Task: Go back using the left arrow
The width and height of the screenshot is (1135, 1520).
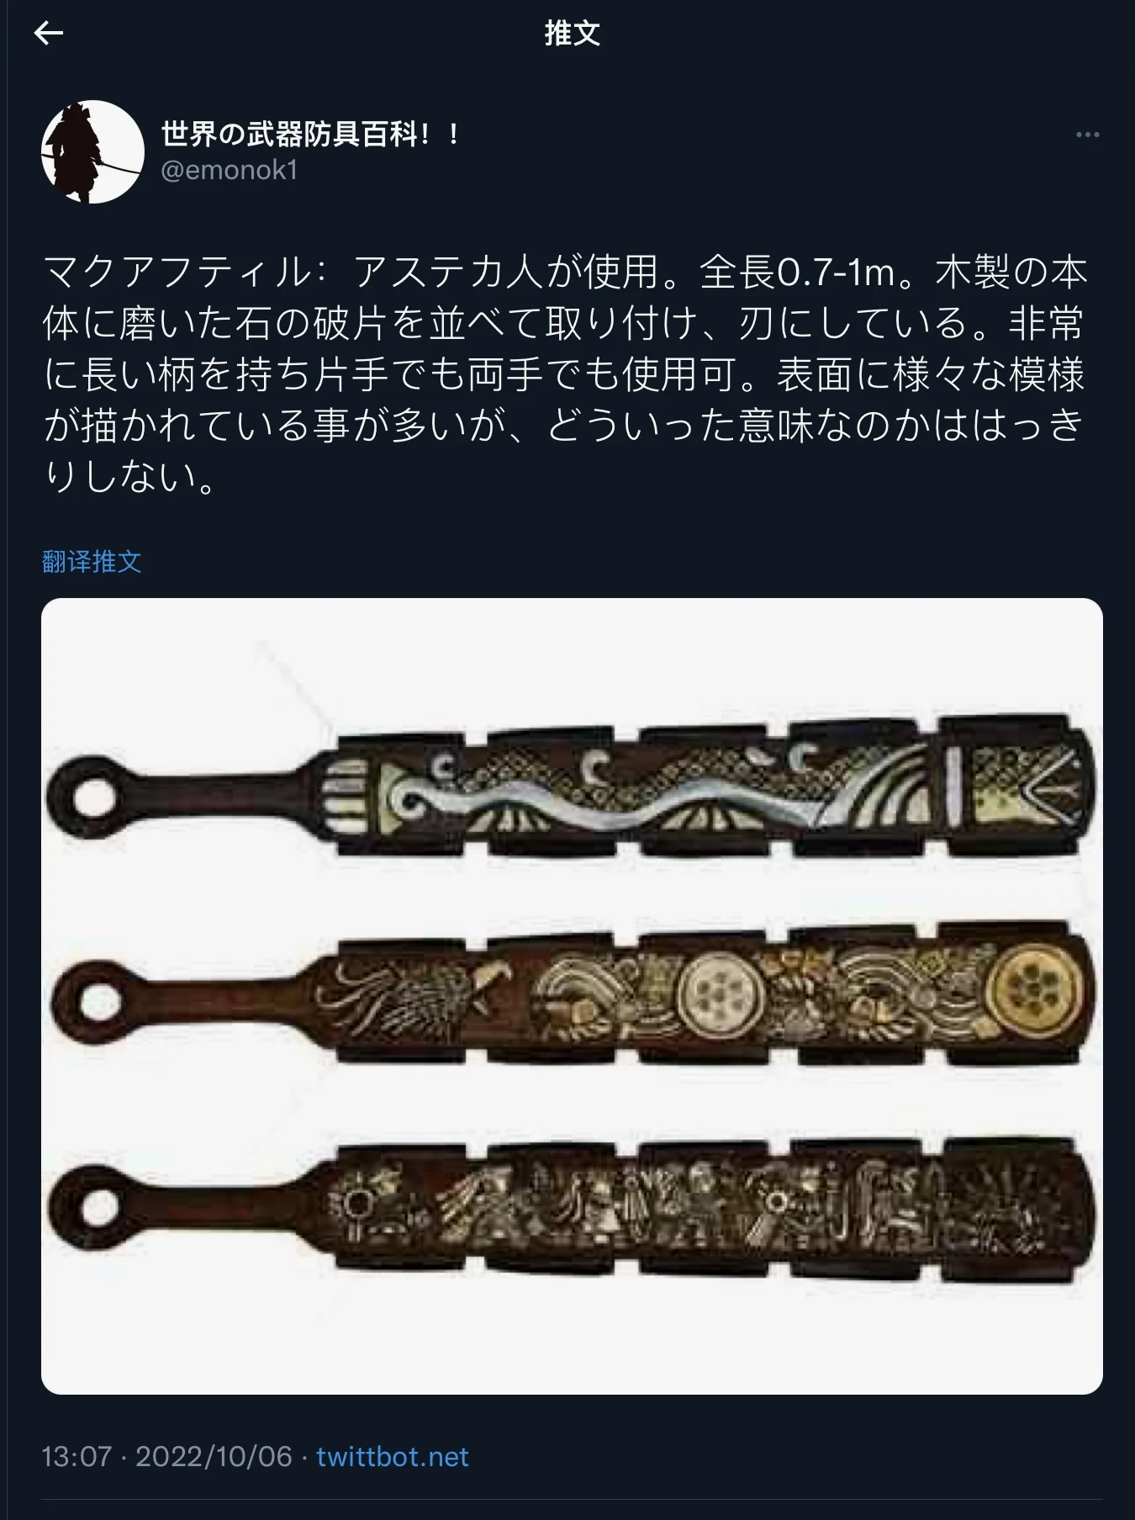Action: pyautogui.click(x=49, y=33)
